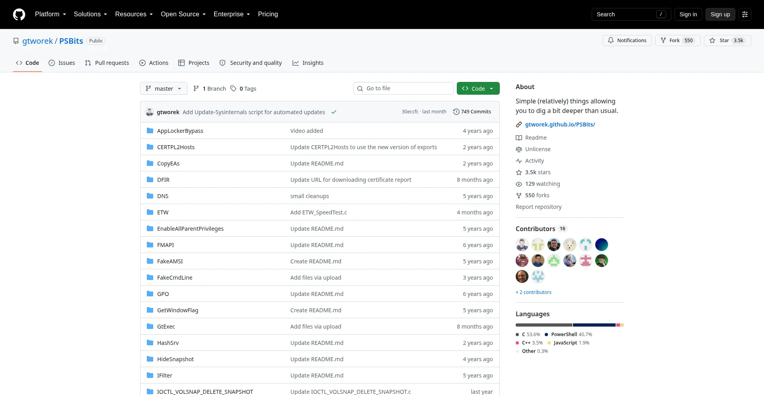The image size is (764, 395).
Task: Click the branch icon next to 1 Branch
Action: coord(196,89)
